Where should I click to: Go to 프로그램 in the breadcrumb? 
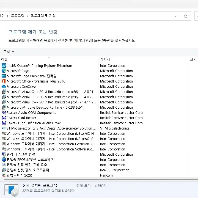18,16
